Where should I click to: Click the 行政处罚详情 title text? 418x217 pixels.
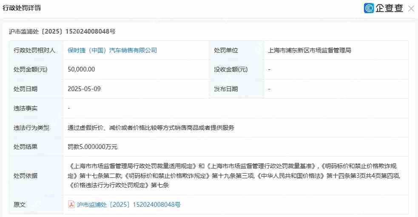(x=22, y=8)
